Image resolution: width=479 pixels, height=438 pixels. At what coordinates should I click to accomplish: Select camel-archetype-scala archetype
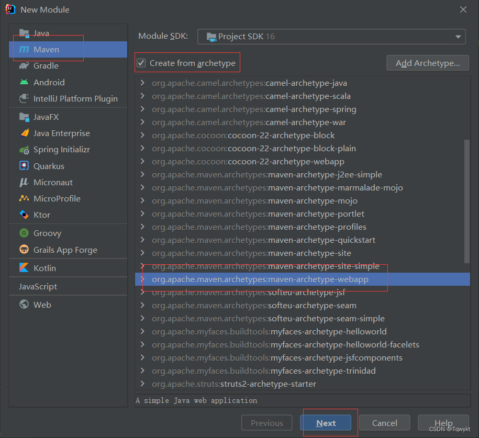[x=303, y=96]
